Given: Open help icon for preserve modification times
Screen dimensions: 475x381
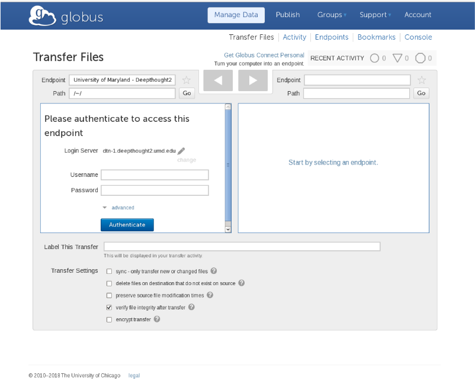Looking at the screenshot, I should click(210, 295).
